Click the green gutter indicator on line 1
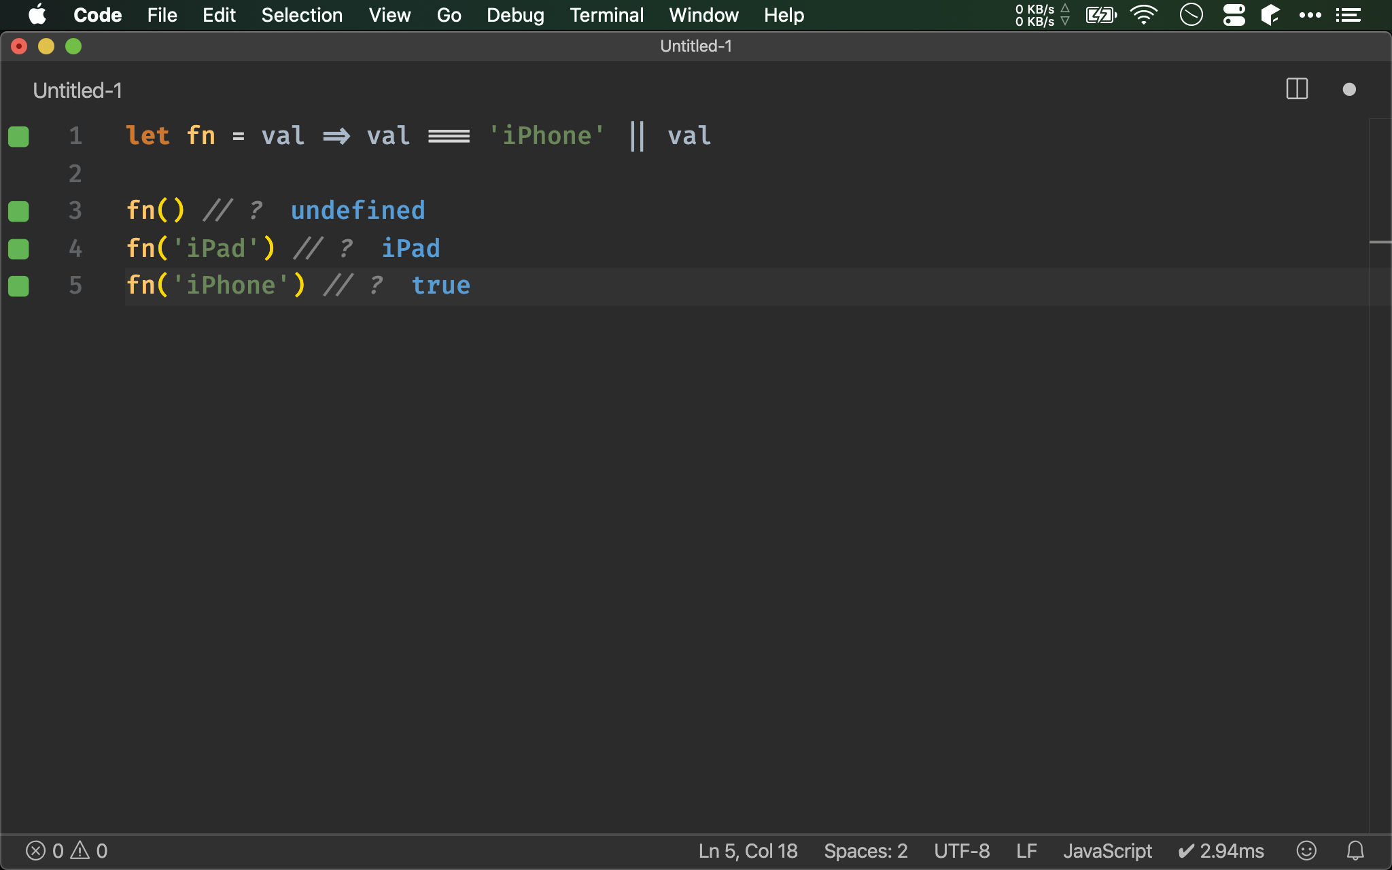The height and width of the screenshot is (870, 1392). click(18, 137)
